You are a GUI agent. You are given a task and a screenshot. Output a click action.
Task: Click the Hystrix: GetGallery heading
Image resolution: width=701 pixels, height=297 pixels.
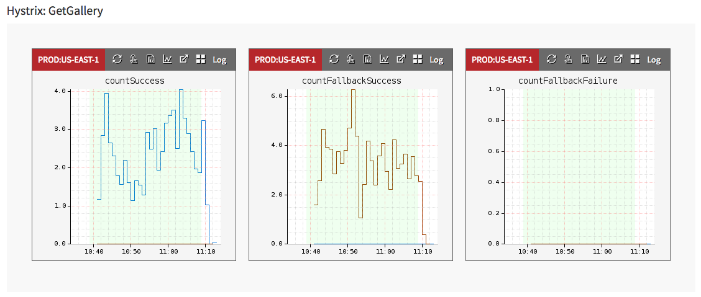click(x=55, y=11)
